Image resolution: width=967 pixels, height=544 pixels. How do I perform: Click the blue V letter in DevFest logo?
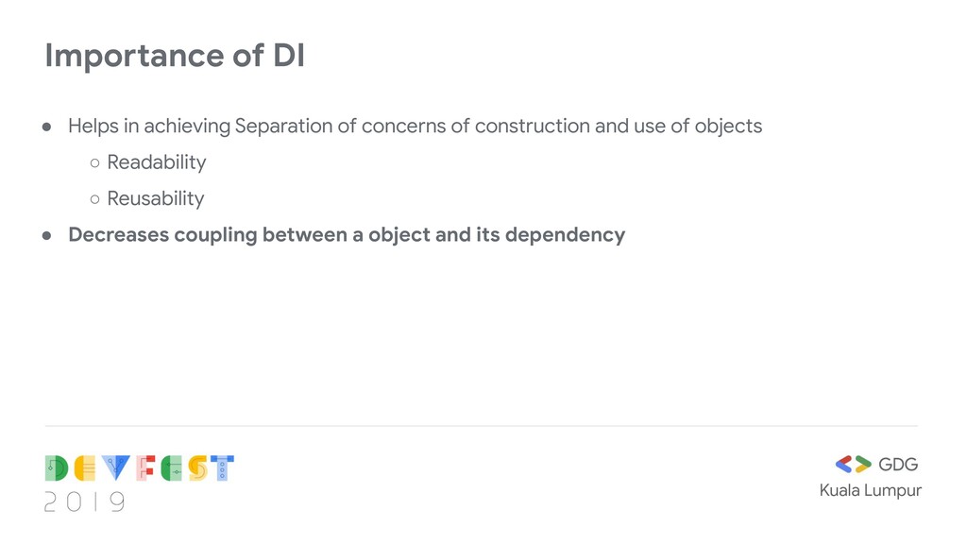coord(116,468)
